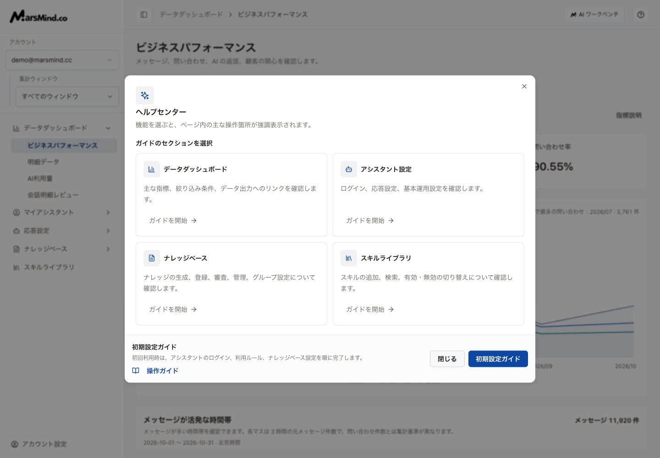
Task: Click the スキルライブラリ sidebar label
Action: [49, 267]
